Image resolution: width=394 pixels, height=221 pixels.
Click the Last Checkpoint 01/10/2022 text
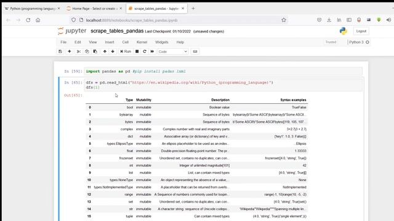(168, 31)
